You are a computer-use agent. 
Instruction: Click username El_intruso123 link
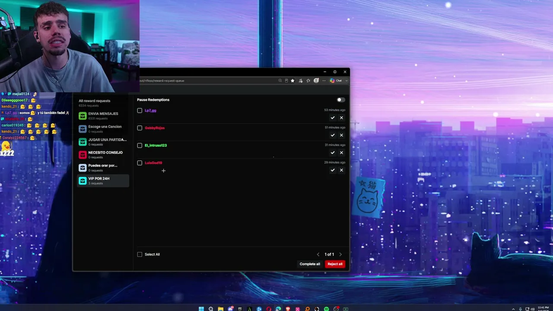point(156,146)
